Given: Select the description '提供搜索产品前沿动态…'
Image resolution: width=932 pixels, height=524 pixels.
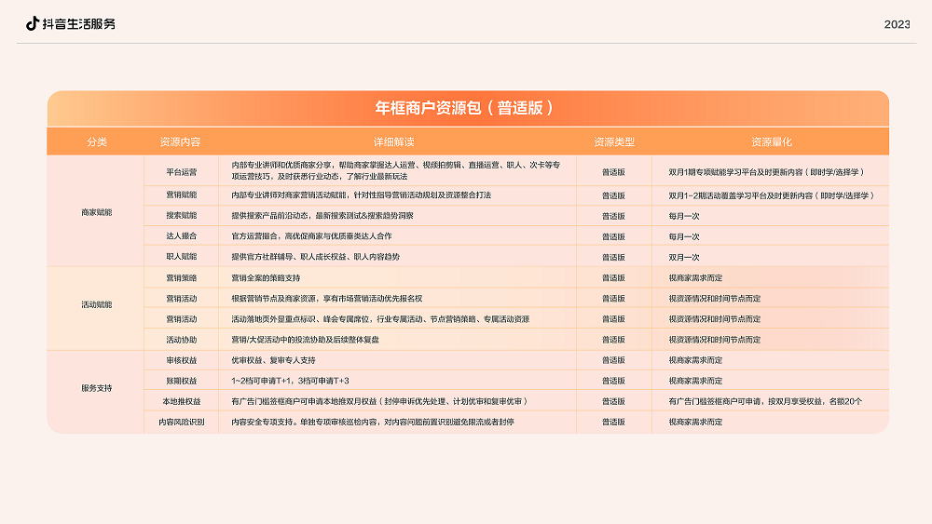Looking at the screenshot, I should pos(322,215).
